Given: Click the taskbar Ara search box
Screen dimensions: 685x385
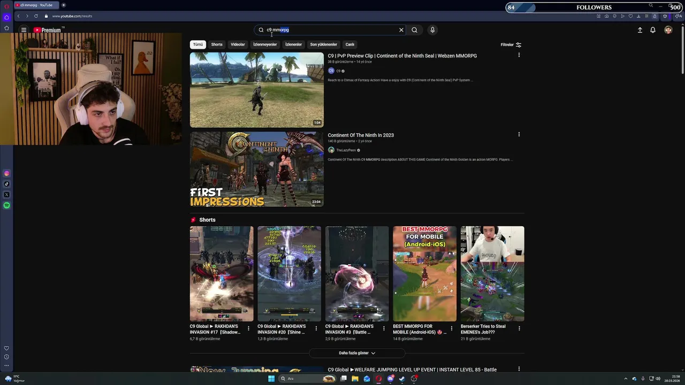Looking at the screenshot, I should (x=308, y=379).
